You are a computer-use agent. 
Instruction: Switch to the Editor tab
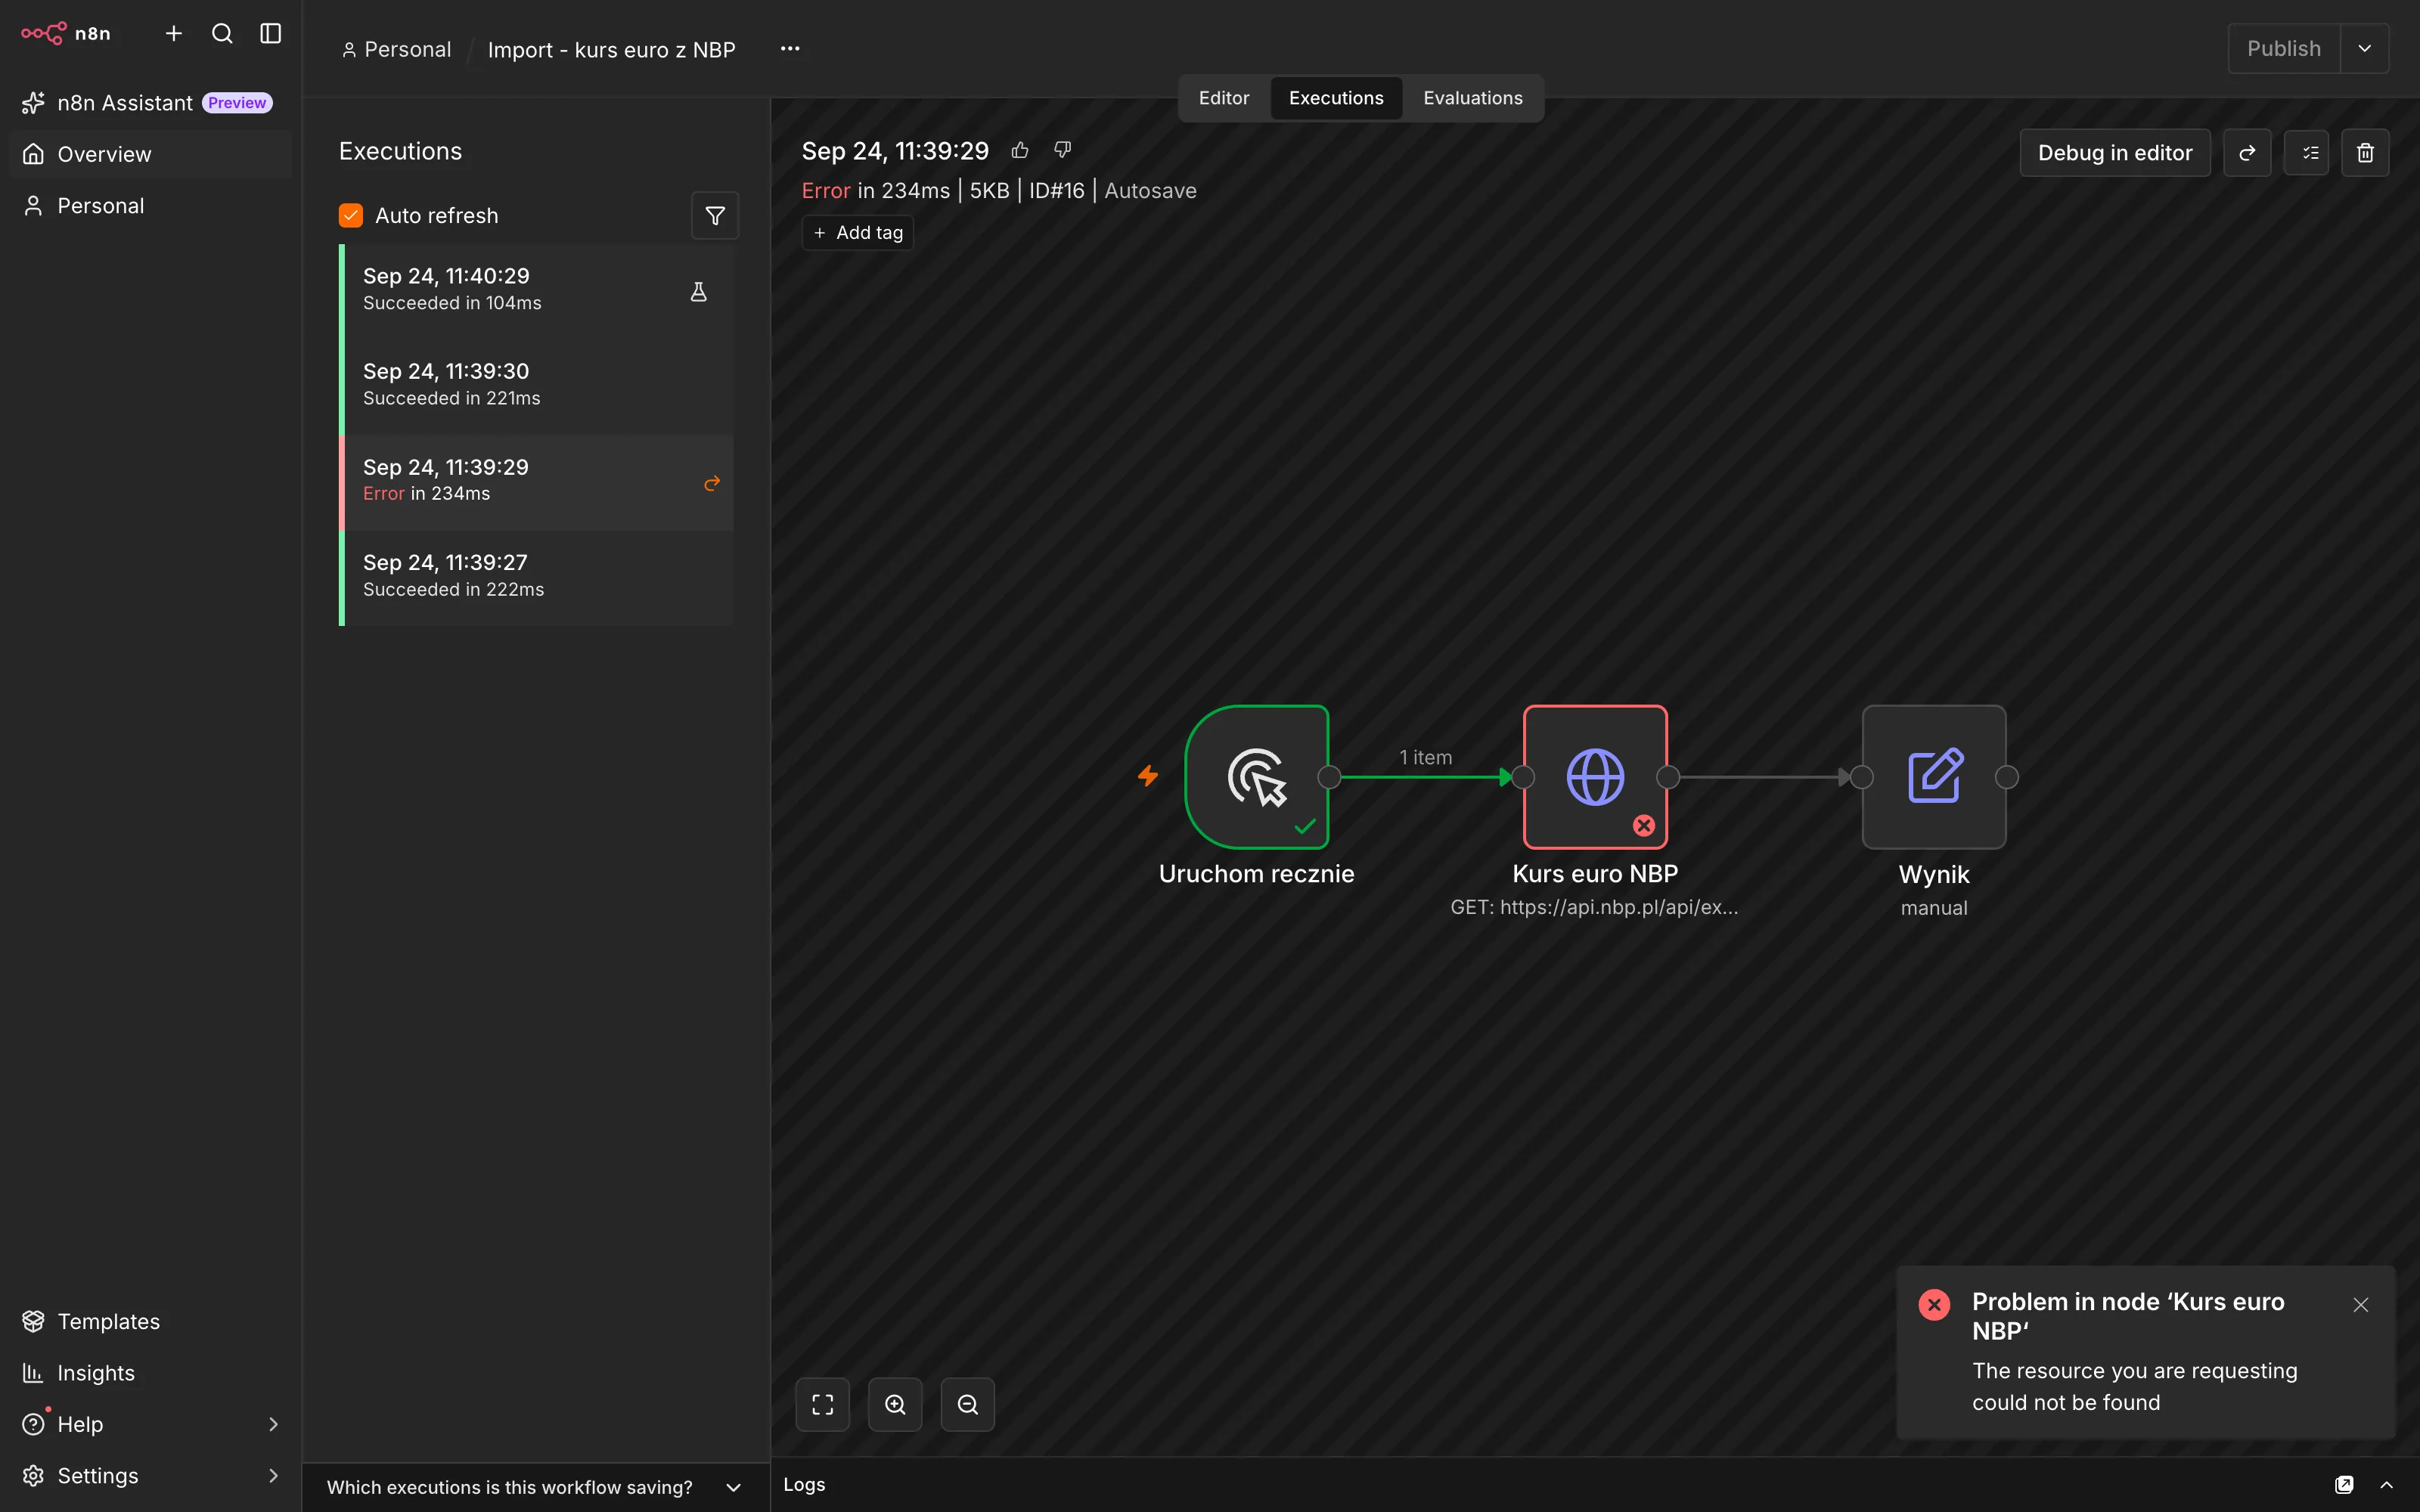click(x=1224, y=98)
